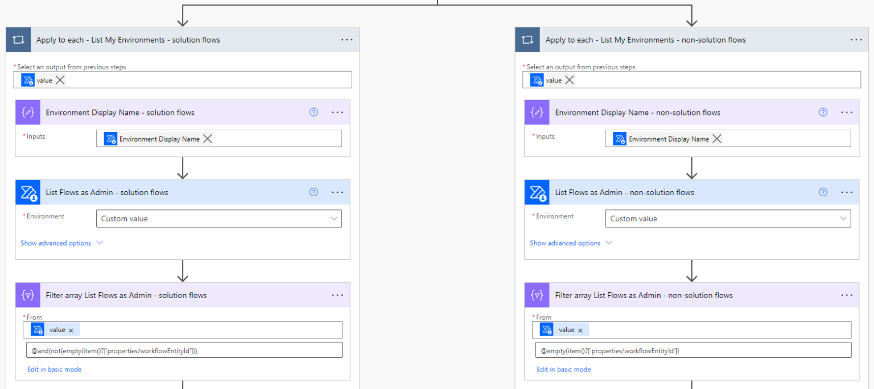Click the Apply to each loop icon for non-solution flows

(528, 39)
